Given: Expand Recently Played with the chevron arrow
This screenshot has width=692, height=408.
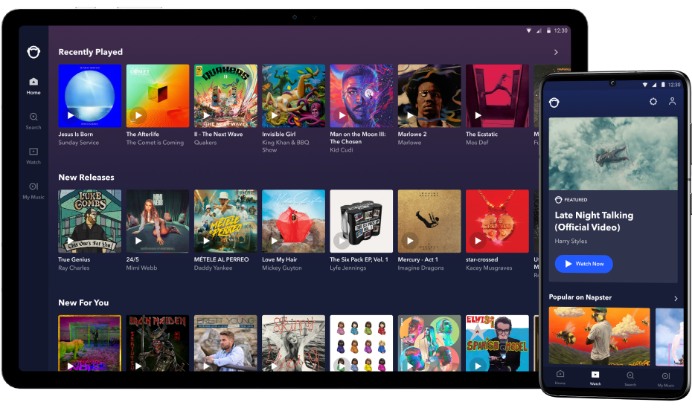Looking at the screenshot, I should (x=556, y=52).
